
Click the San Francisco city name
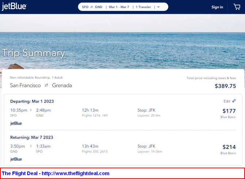coord(25,85)
